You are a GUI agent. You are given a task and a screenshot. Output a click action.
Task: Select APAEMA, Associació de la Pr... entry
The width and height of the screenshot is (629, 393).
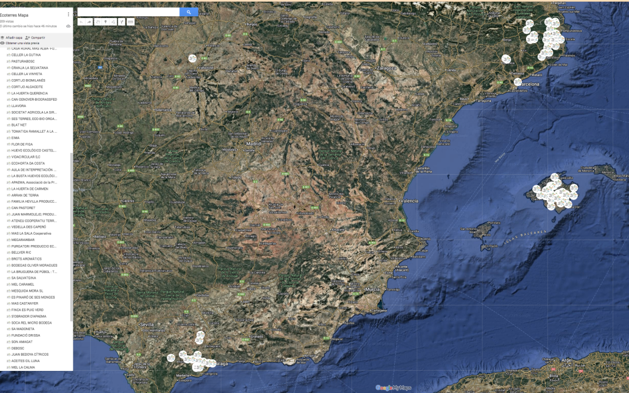tap(34, 182)
